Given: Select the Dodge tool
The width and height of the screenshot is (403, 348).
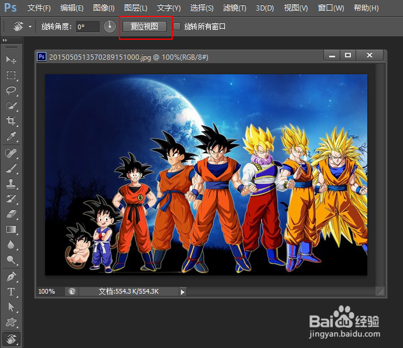Looking at the screenshot, I should click(x=11, y=260).
